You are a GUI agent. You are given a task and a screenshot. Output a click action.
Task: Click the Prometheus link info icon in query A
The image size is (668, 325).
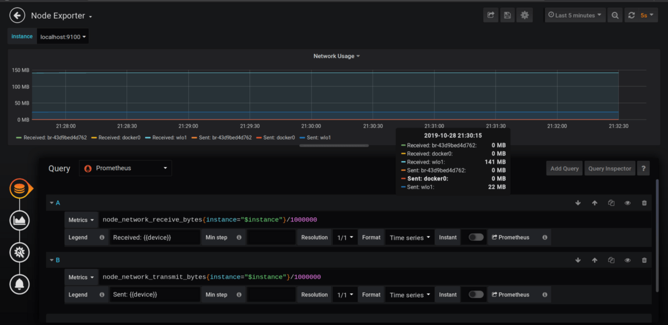(x=545, y=237)
